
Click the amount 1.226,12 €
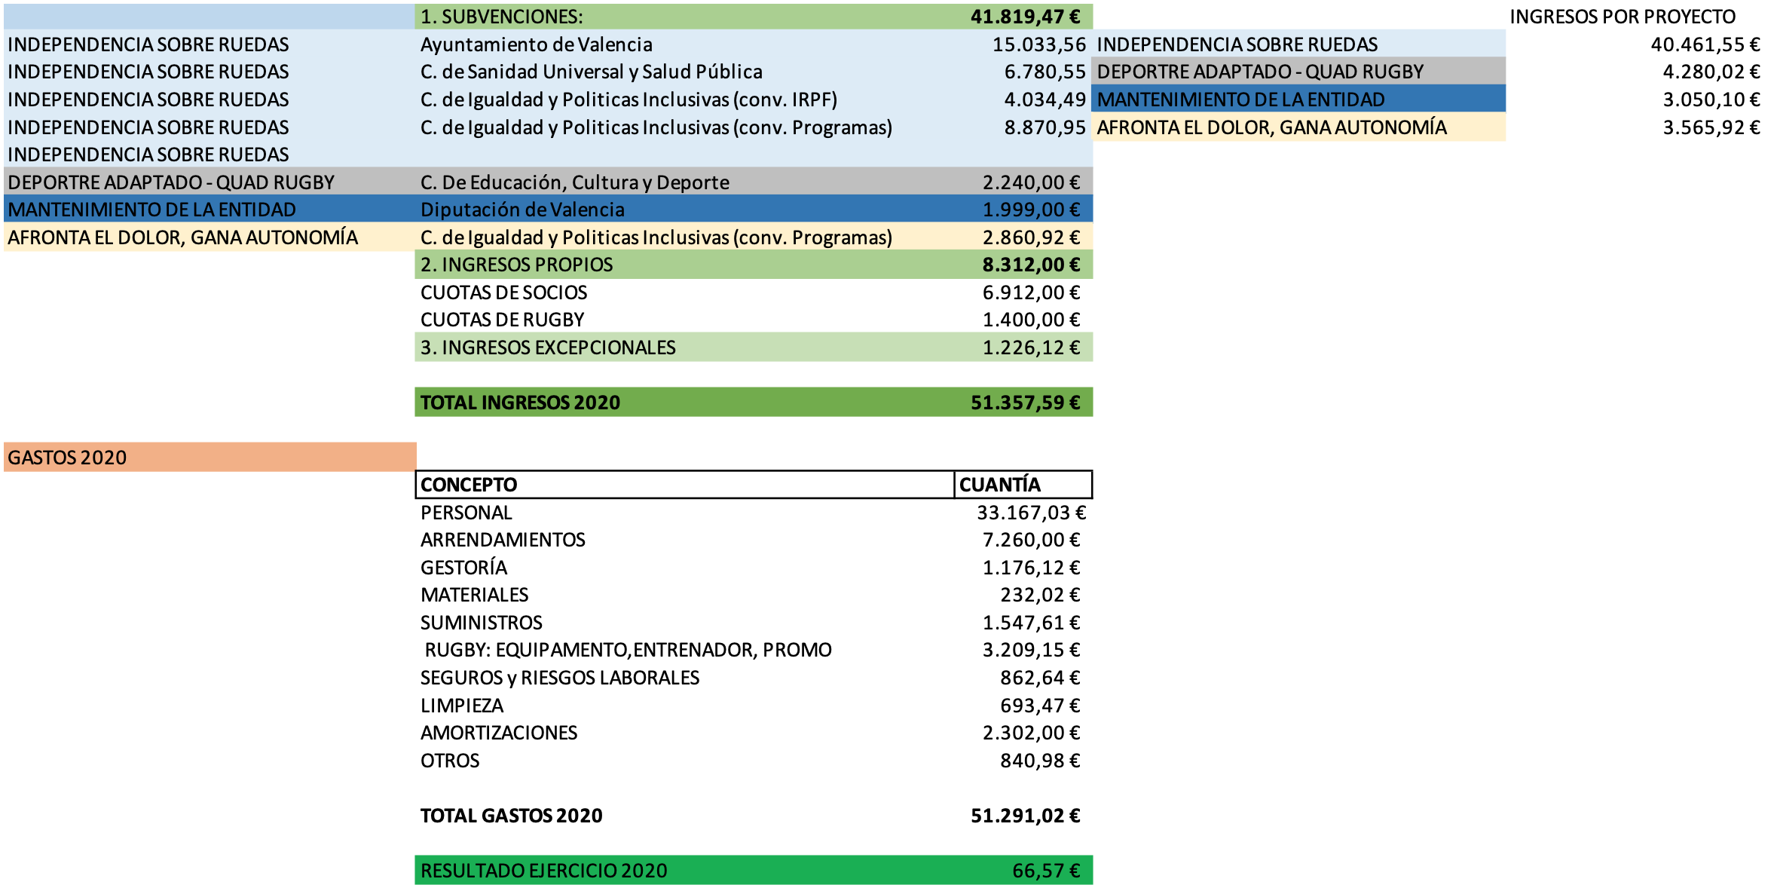(1031, 348)
